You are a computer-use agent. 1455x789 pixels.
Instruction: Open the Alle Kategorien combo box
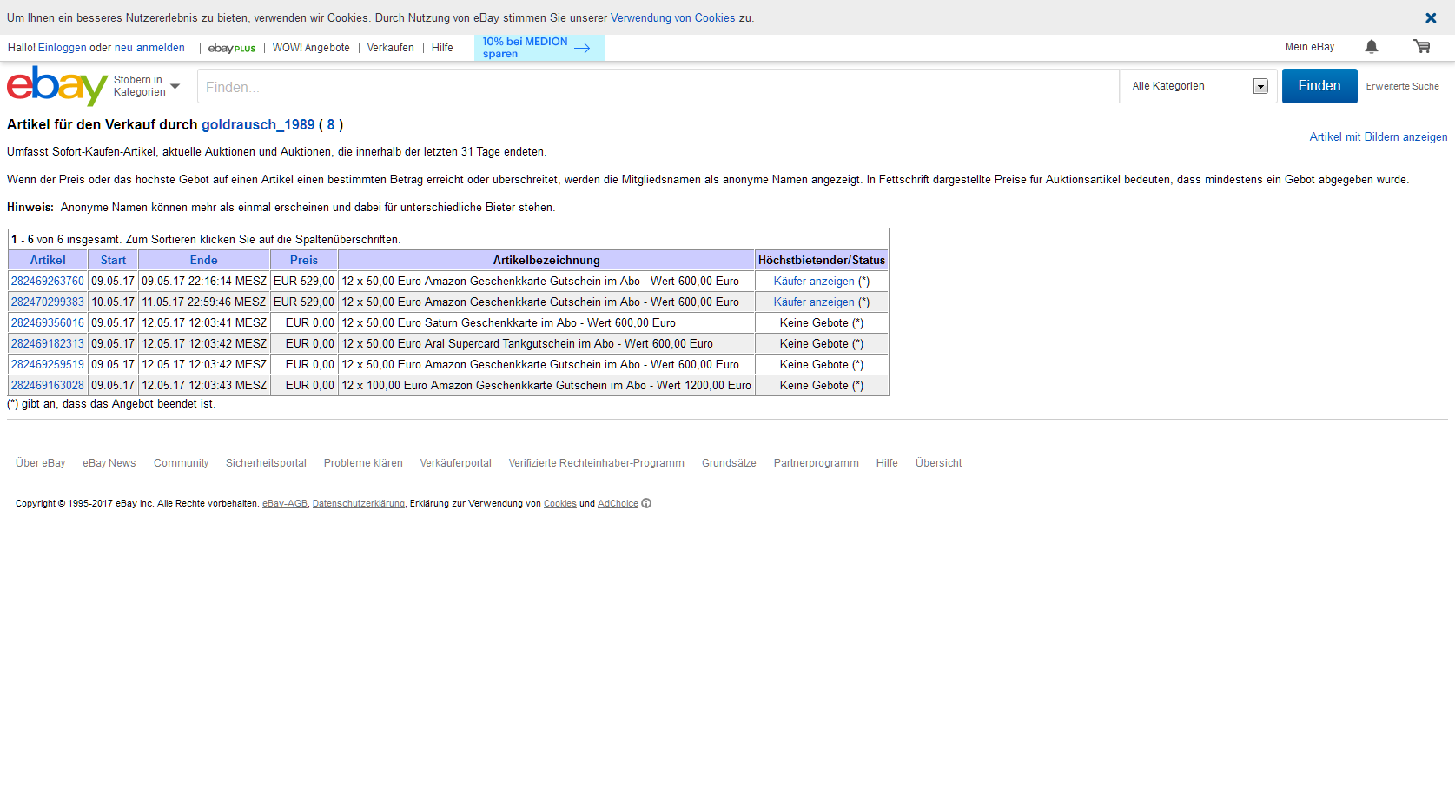tap(1199, 86)
